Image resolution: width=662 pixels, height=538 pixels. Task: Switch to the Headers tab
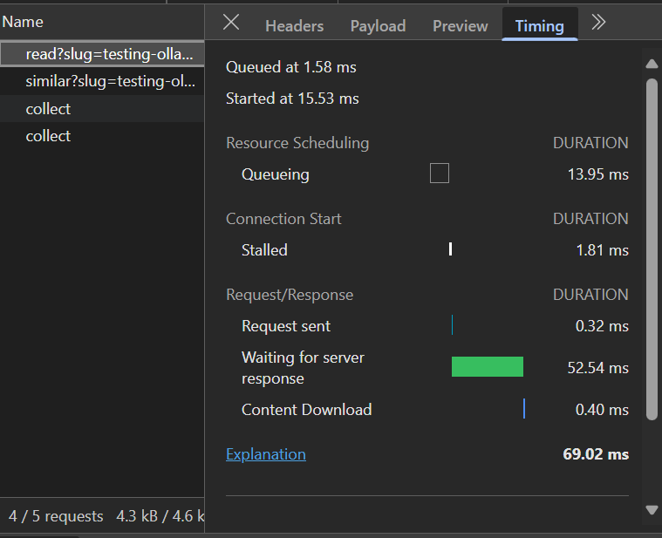[294, 26]
